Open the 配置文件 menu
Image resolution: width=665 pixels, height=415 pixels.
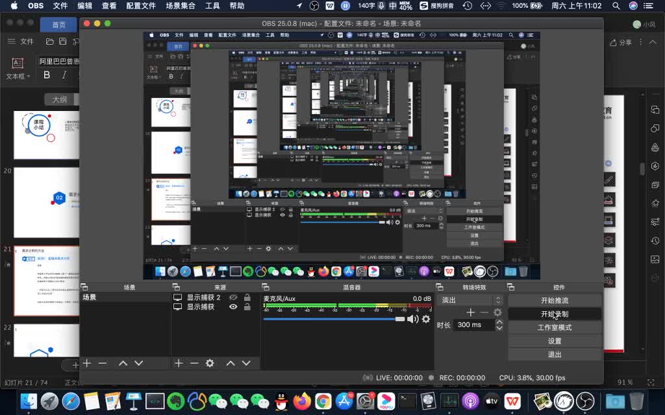[x=141, y=6]
